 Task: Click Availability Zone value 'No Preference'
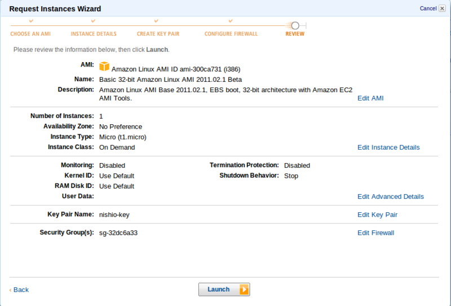pos(121,126)
